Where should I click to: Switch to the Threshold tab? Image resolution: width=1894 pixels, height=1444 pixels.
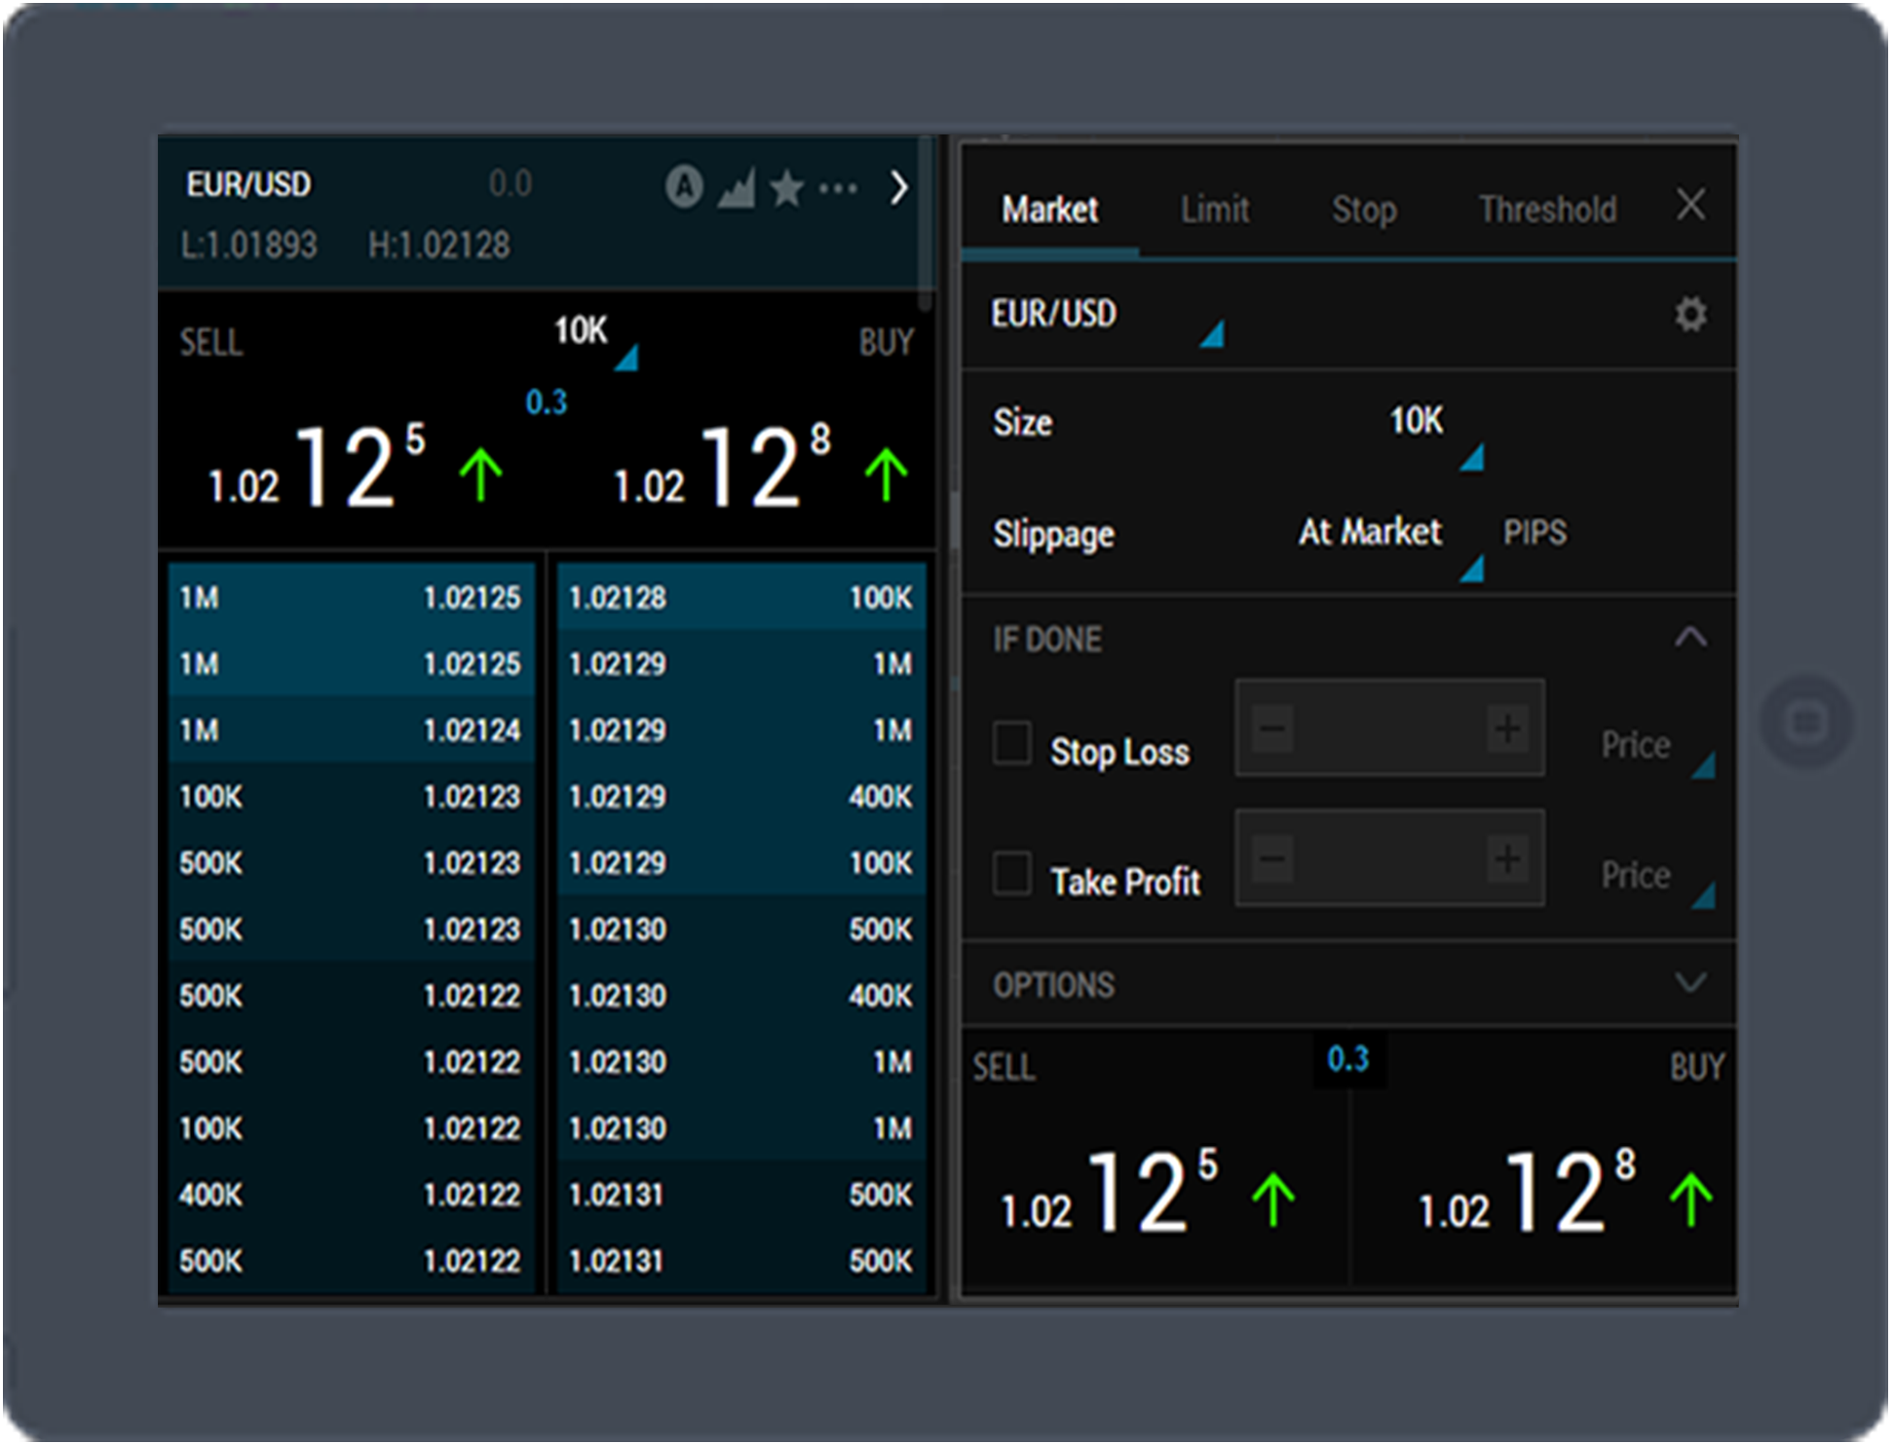tap(1546, 209)
